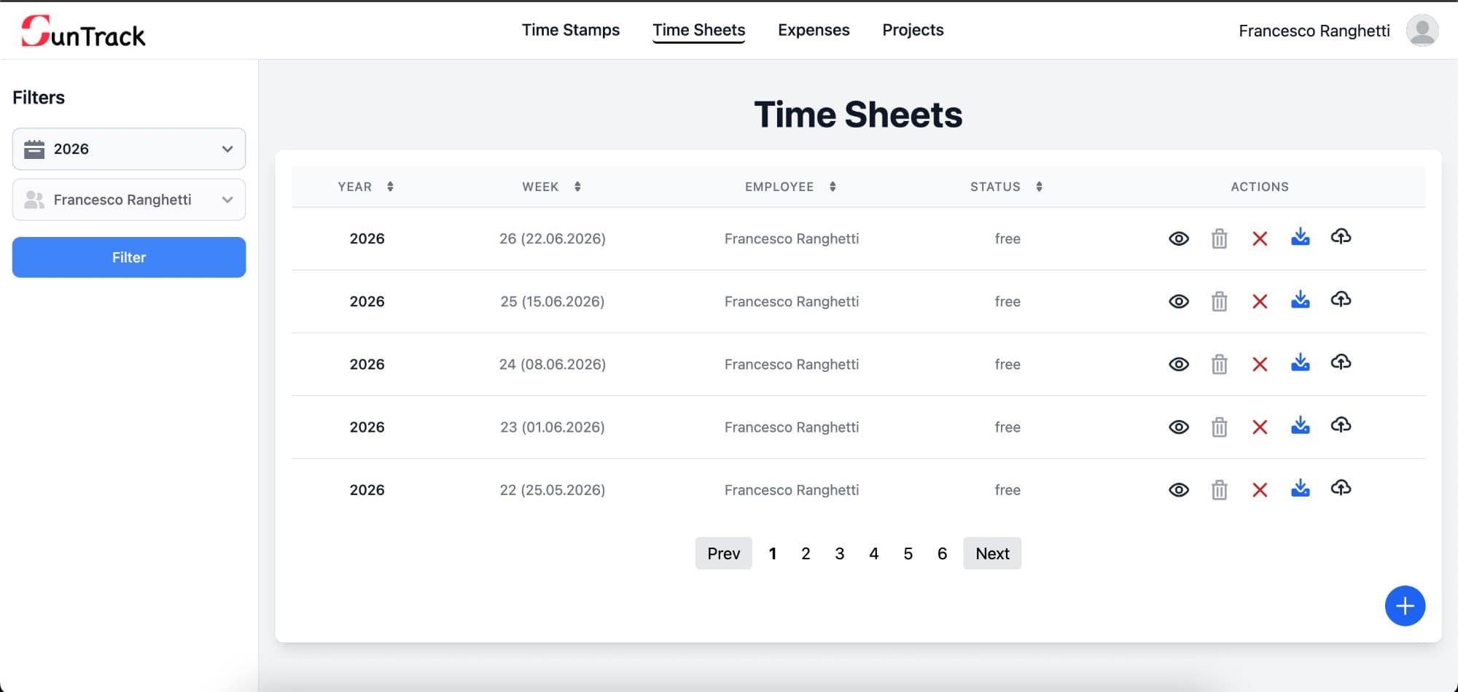Cloud upload icon for week 24
This screenshot has height=692, width=1458.
point(1341,362)
